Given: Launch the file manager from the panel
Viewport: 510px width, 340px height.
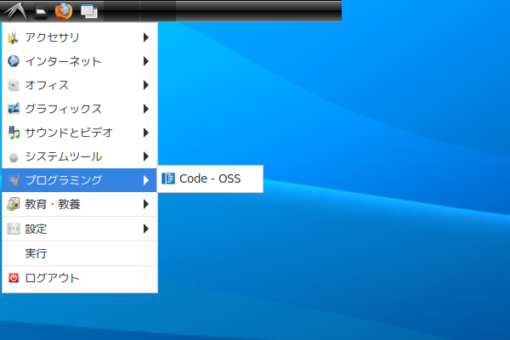Looking at the screenshot, I should pos(41,11).
